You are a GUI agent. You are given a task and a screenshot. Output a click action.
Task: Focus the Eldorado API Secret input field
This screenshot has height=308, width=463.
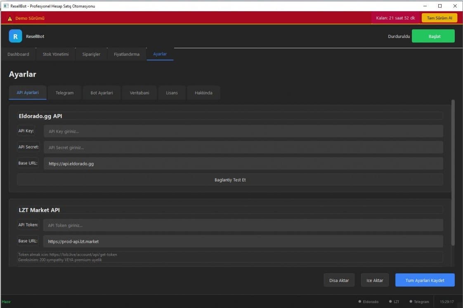coord(243,148)
